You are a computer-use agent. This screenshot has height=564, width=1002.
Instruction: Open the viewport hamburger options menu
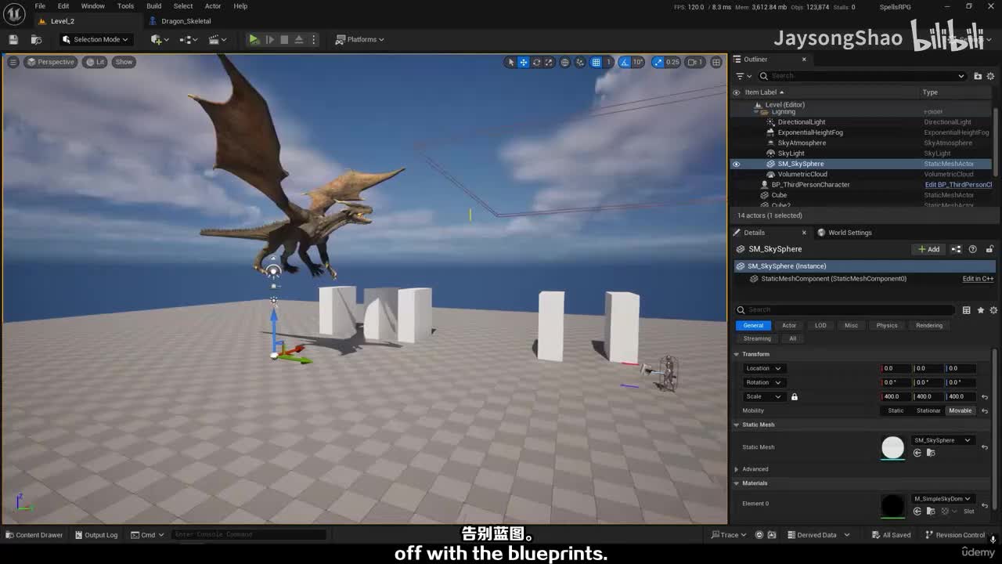13,62
